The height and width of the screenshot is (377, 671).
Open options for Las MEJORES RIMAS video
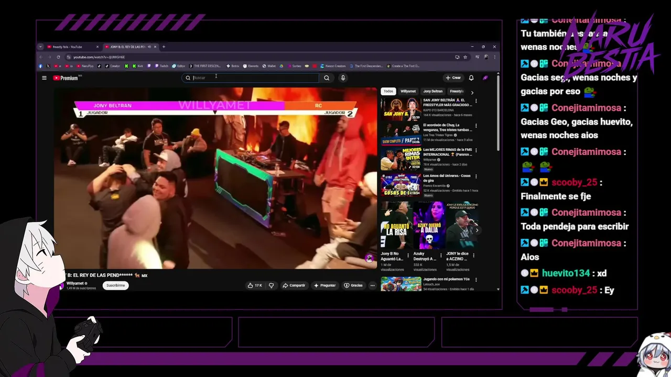tap(476, 150)
